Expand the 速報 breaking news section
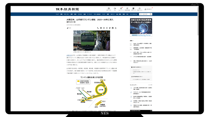 (x=132, y=41)
